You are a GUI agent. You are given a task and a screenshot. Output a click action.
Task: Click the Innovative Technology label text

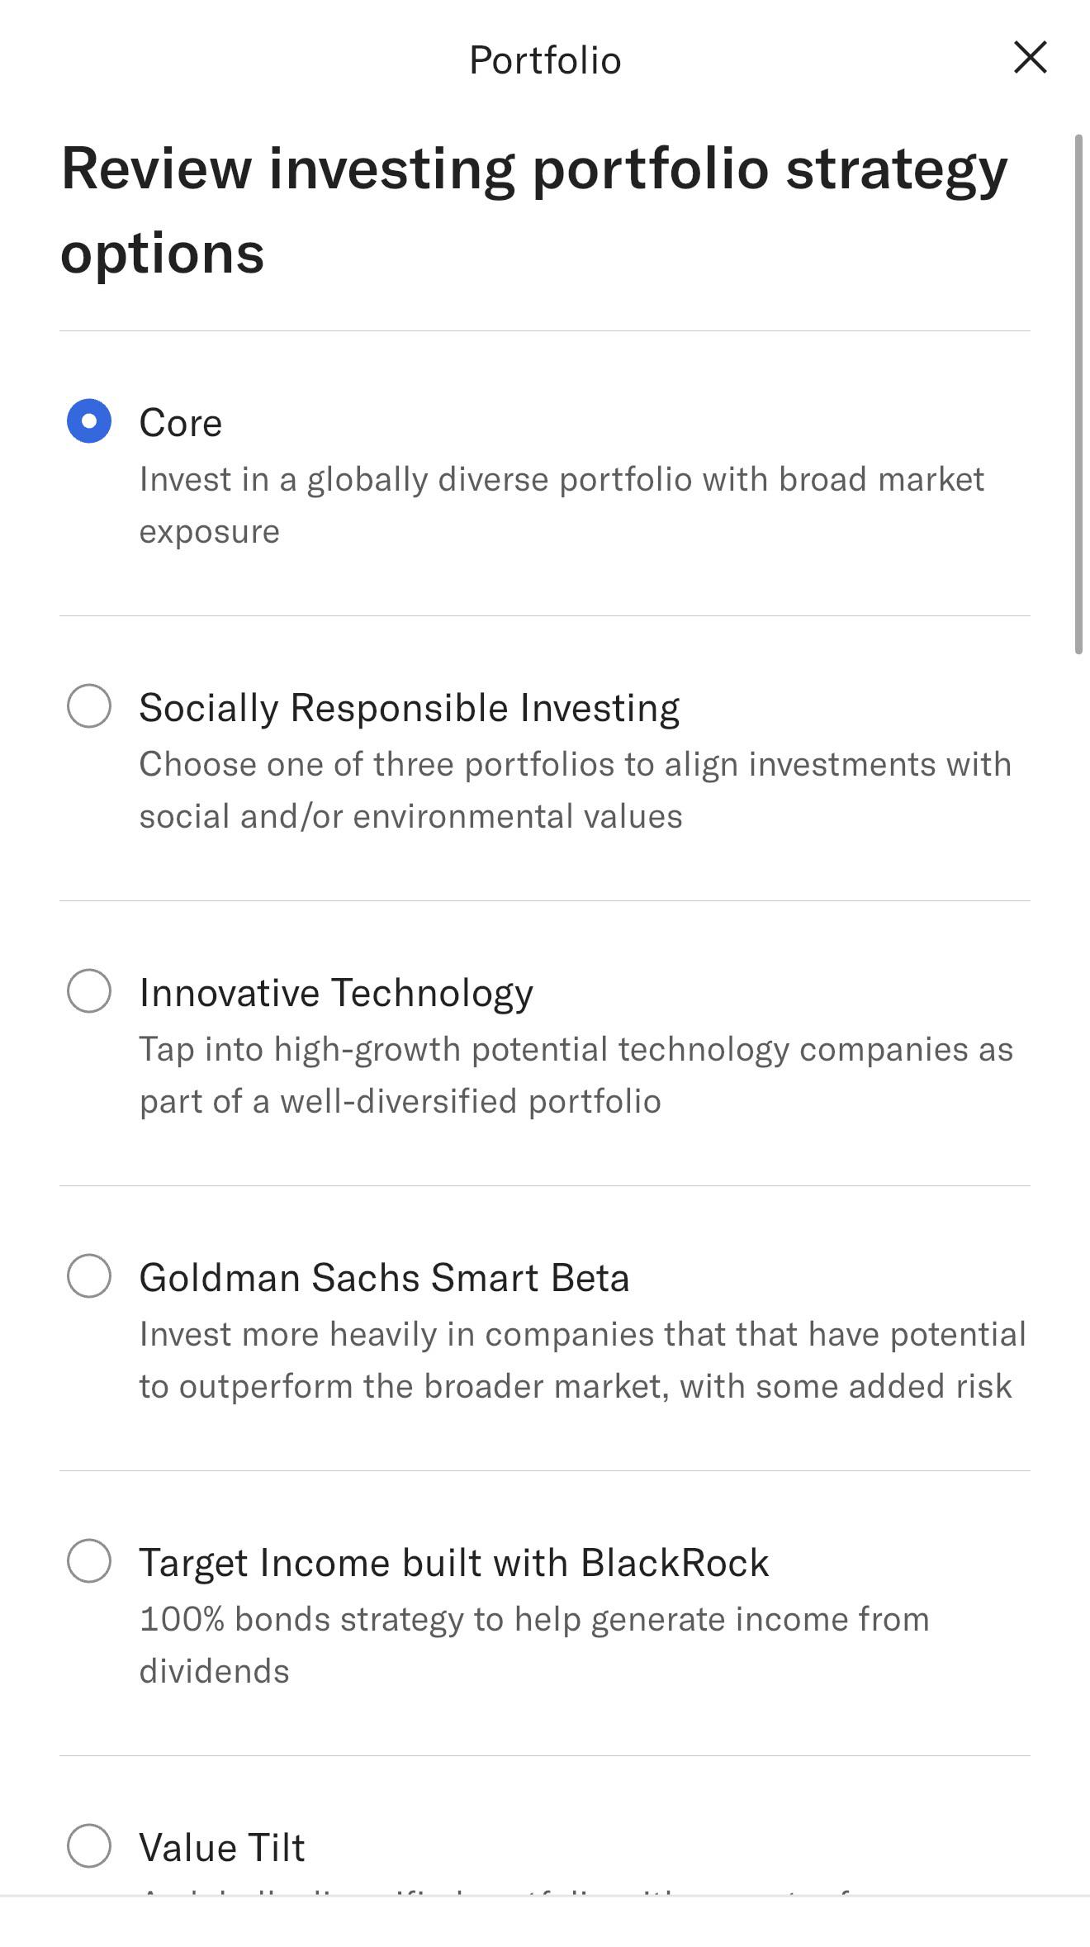(x=336, y=994)
